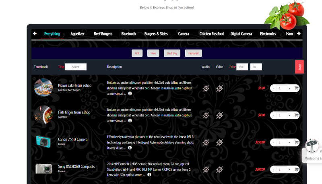Filter products by Featured
The width and height of the screenshot is (322, 184).
click(x=193, y=53)
